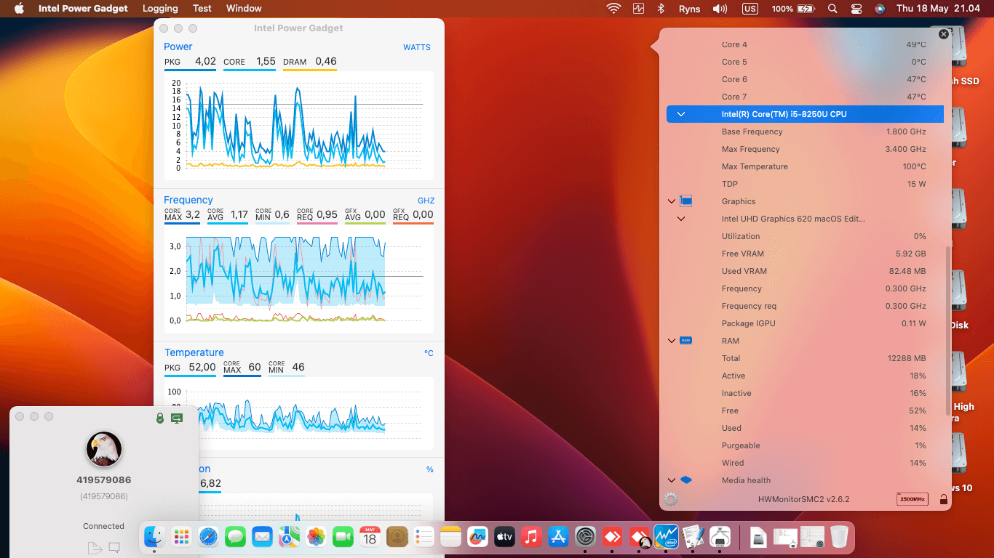This screenshot has height=558, width=994.
Task: Select the Core 6 temperature row
Action: (x=805, y=79)
